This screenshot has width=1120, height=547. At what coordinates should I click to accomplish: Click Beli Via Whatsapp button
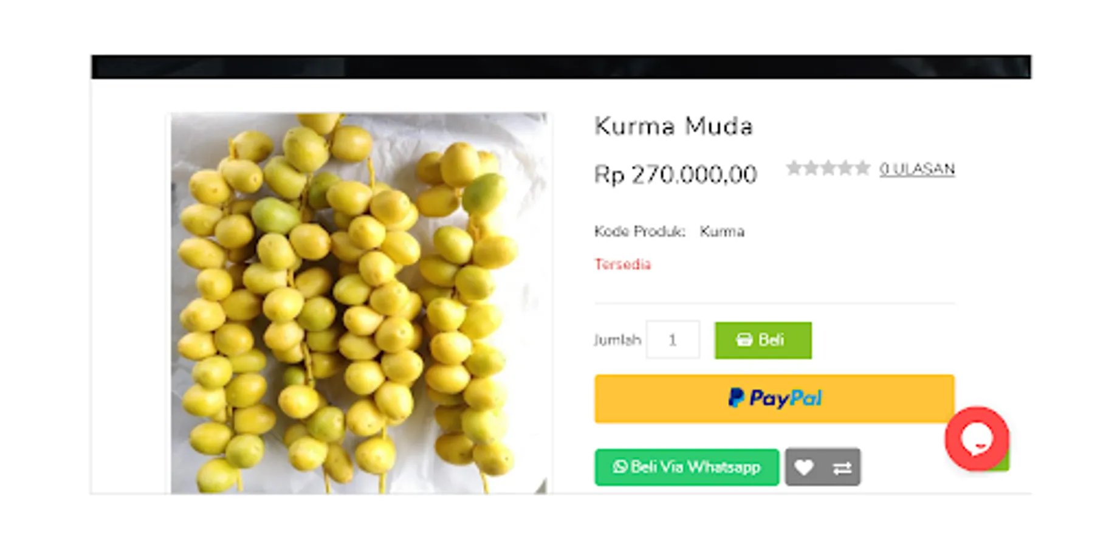tap(687, 467)
